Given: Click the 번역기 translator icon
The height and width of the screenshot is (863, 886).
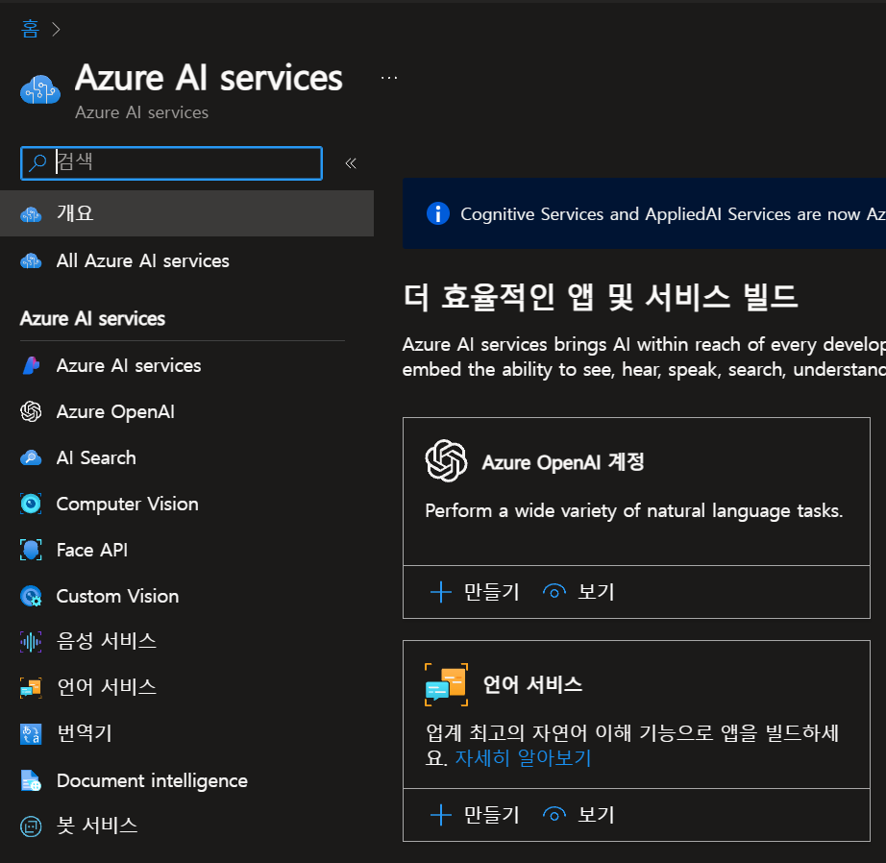Looking at the screenshot, I should point(31,734).
